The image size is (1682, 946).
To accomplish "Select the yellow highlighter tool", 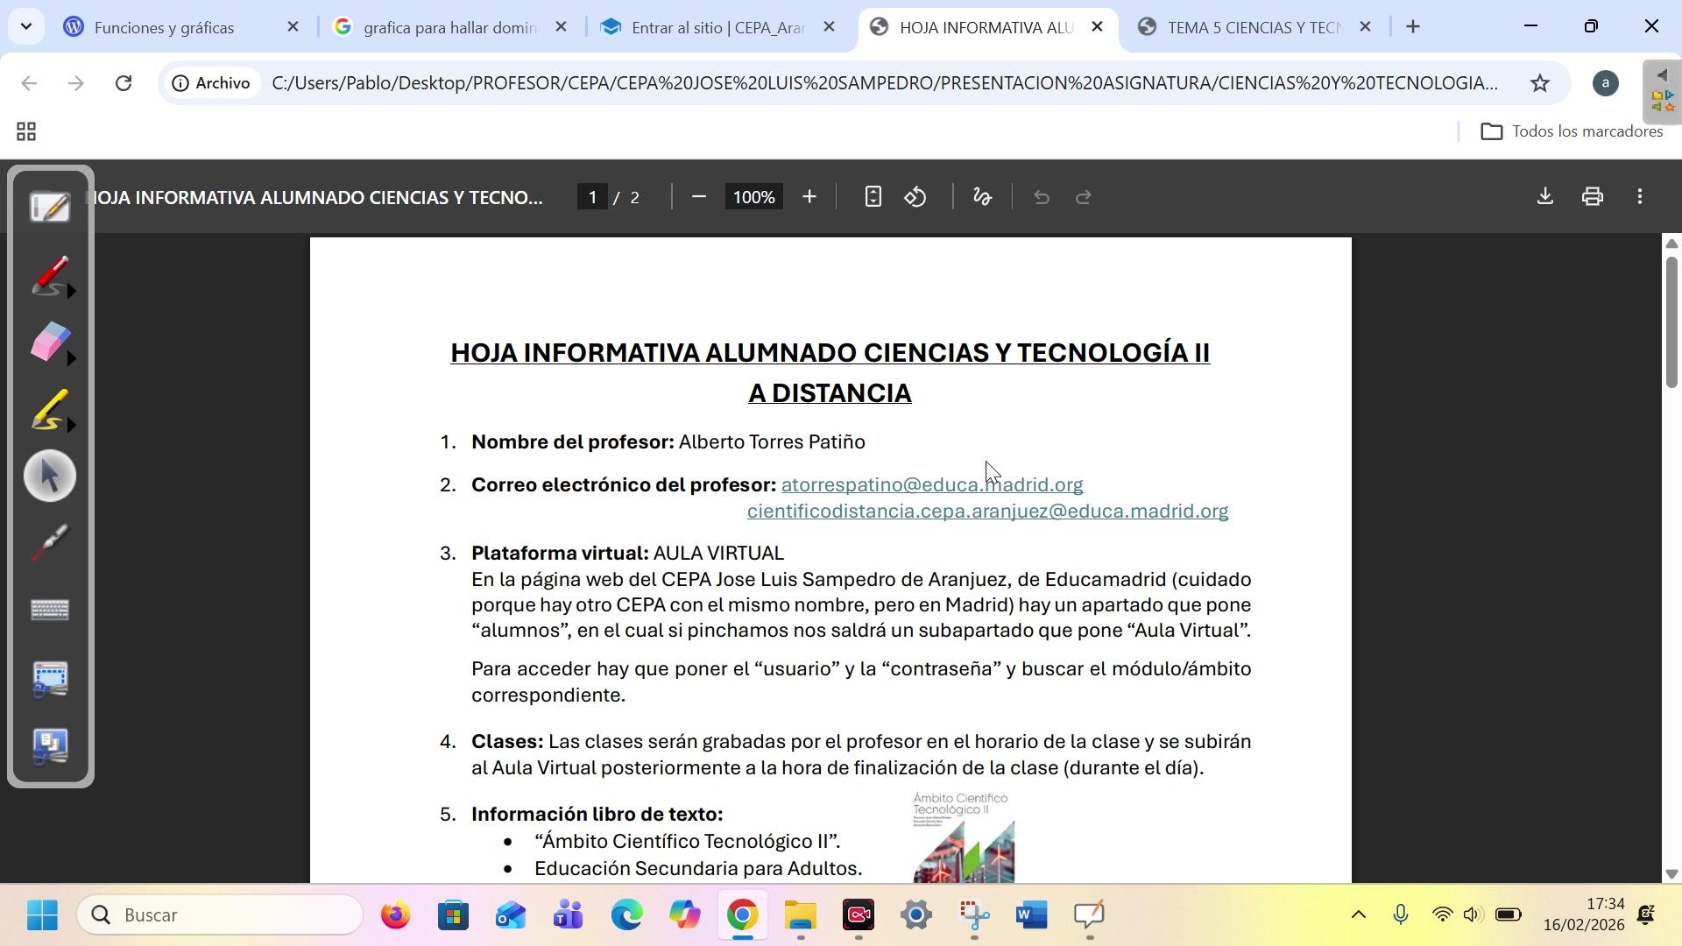I will tap(48, 410).
